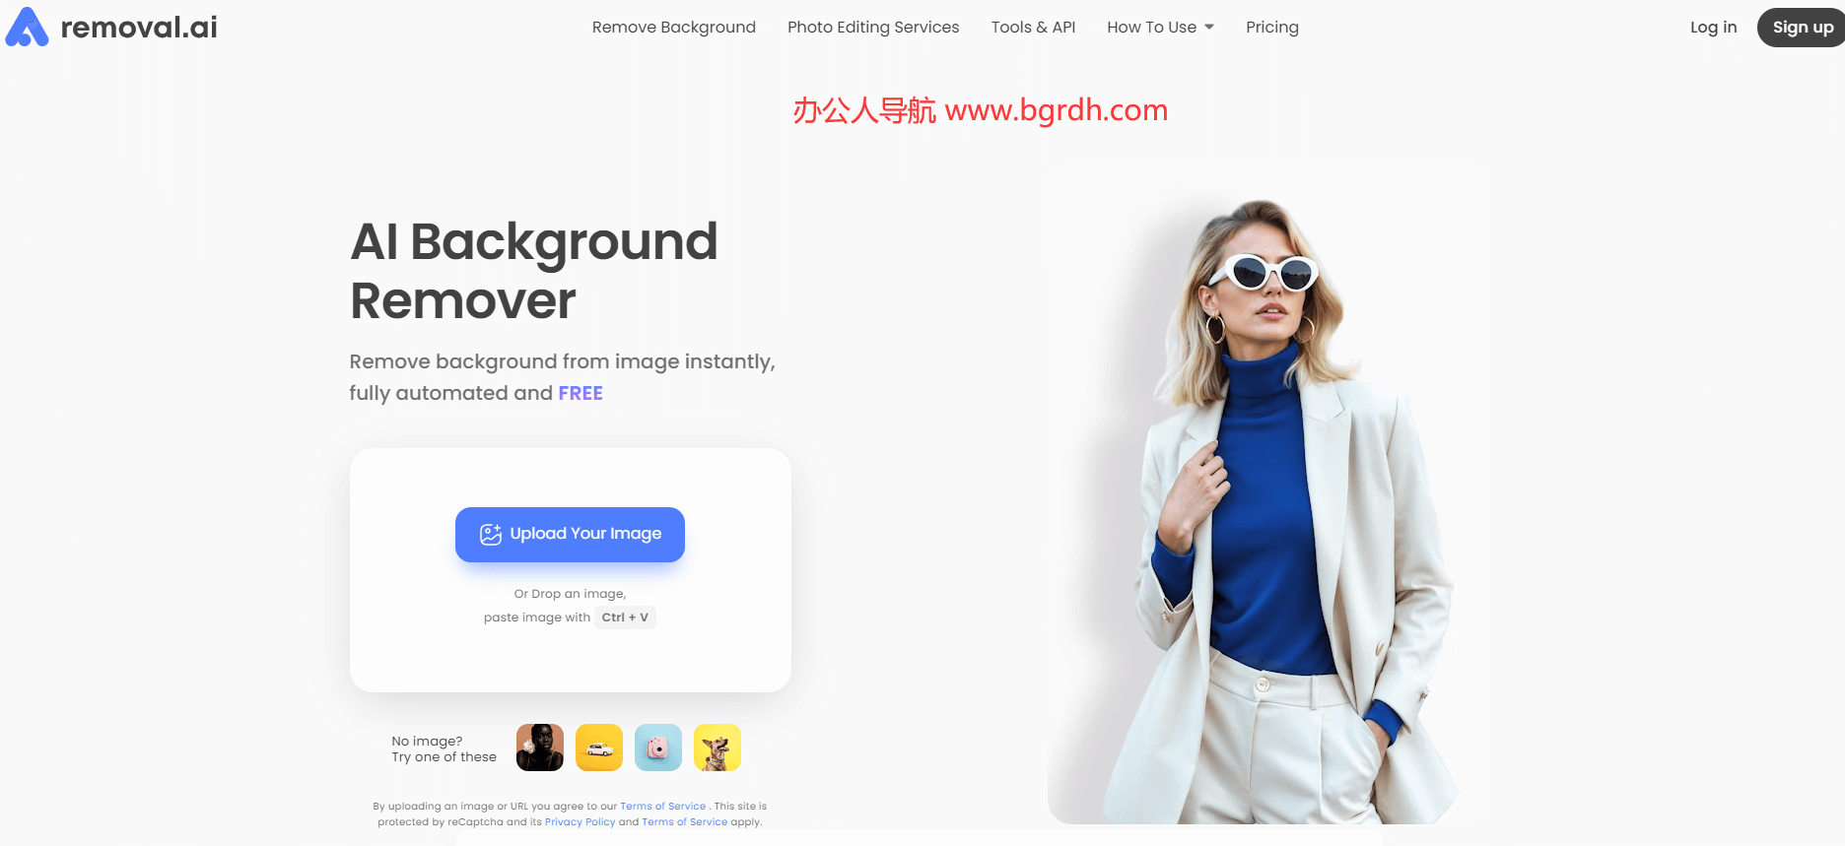Click the Upload Your Image button
The image size is (1845, 846).
[x=570, y=534]
